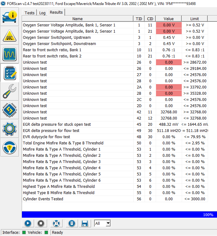Select the EGR delta pressure for flow test row
This screenshot has height=236, width=217.
[77, 131]
